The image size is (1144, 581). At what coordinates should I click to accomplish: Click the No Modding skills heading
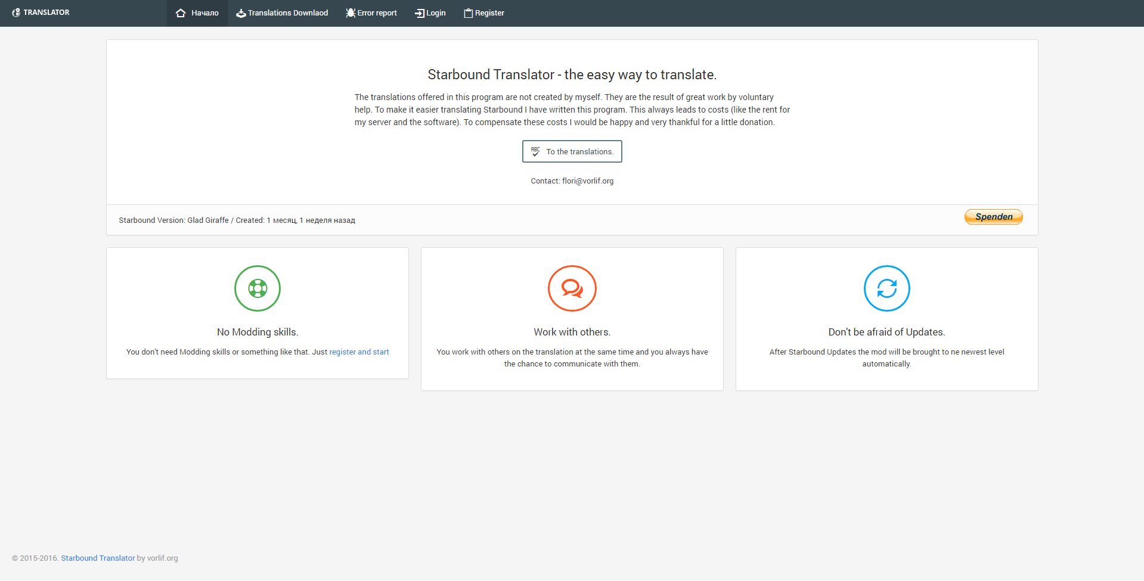coord(258,332)
